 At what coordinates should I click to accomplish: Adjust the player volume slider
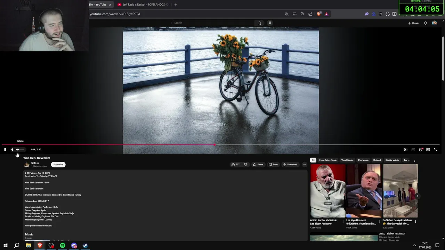pyautogui.click(x=20, y=150)
